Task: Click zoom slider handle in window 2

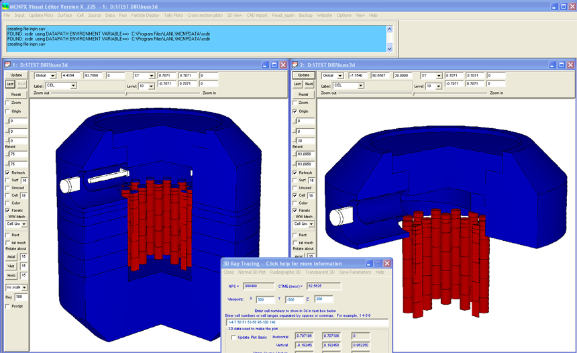Action: coord(413,93)
